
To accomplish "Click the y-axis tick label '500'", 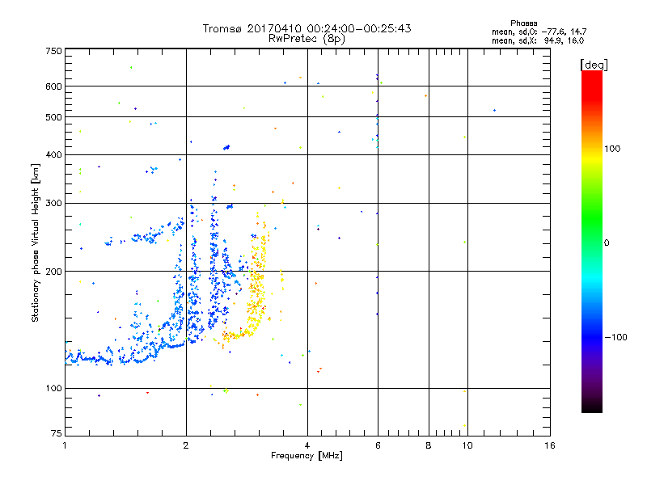I will [54, 117].
